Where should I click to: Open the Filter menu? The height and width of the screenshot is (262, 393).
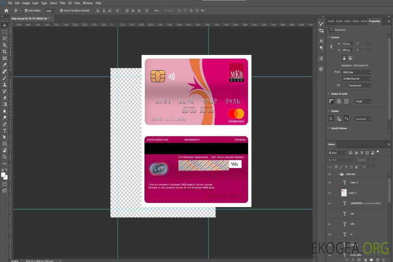click(63, 3)
